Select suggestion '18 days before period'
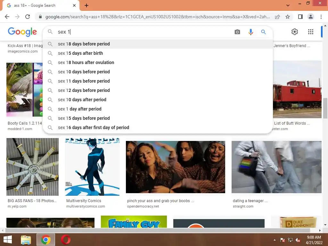 click(x=158, y=44)
